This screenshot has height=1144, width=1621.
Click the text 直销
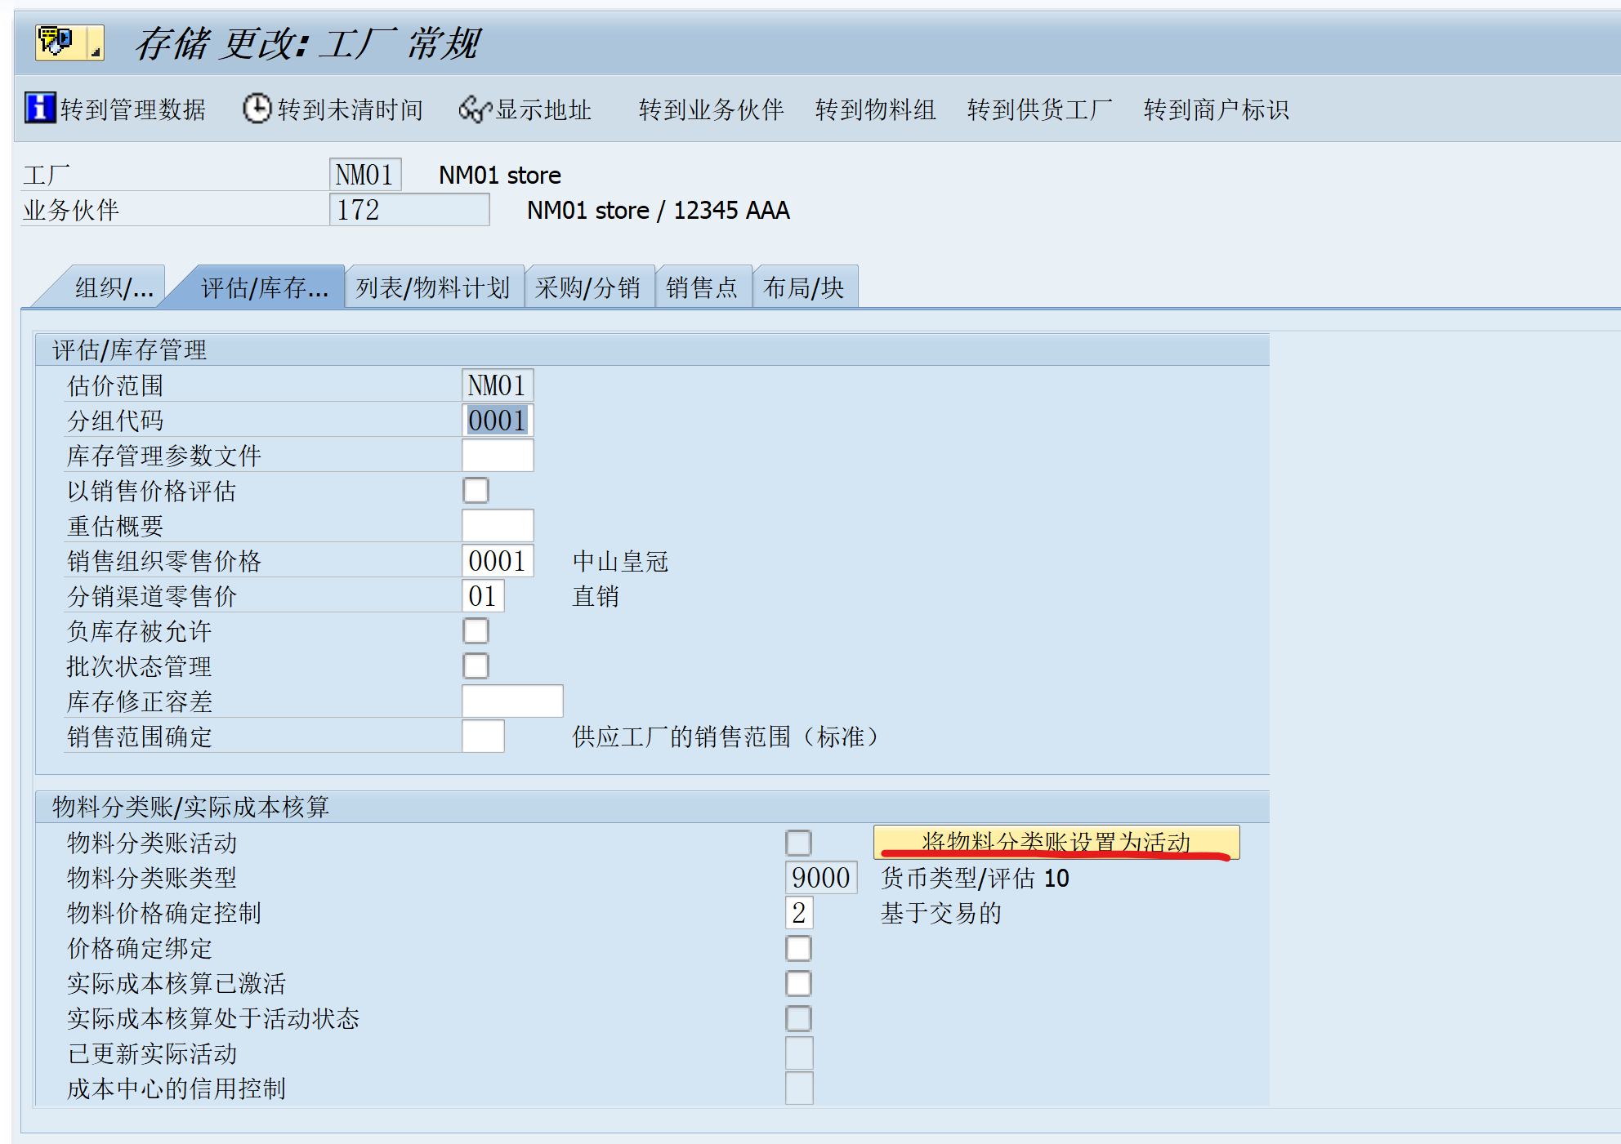click(596, 596)
